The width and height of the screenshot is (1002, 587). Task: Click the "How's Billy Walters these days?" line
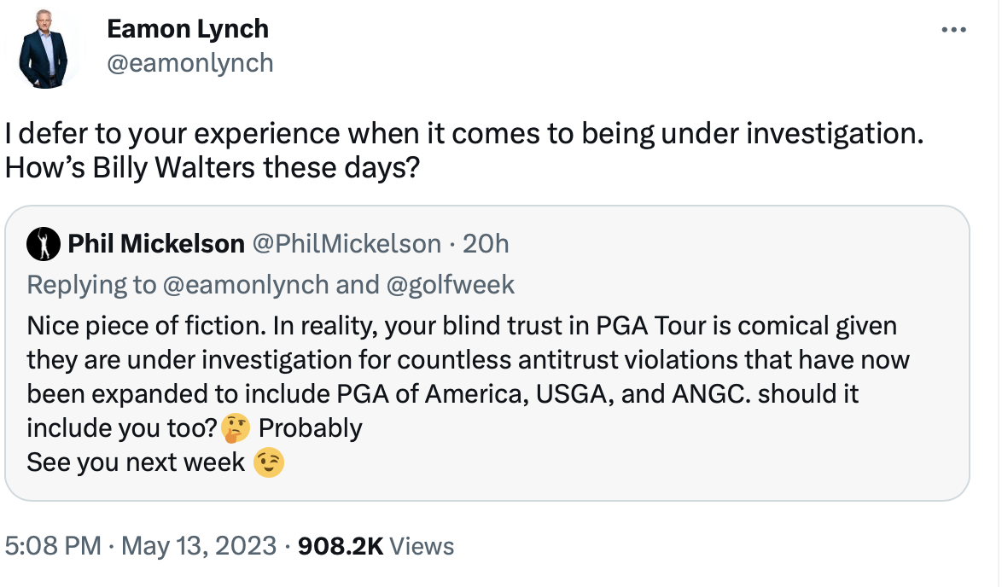(211, 167)
